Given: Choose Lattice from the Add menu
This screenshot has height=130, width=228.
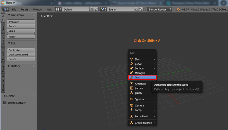Looking at the screenshot, I should point(140,88).
